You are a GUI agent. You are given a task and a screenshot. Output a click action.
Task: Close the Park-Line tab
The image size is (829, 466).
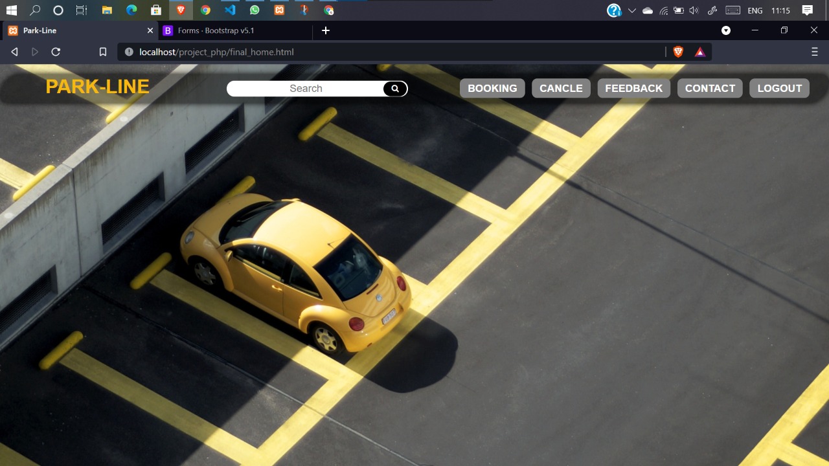click(150, 30)
